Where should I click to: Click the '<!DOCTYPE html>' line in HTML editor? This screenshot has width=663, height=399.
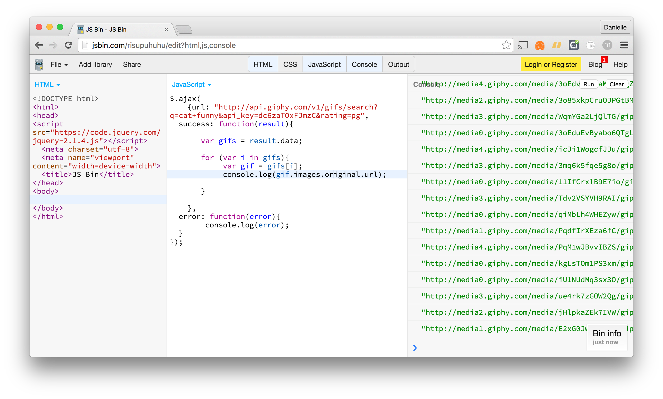66,99
